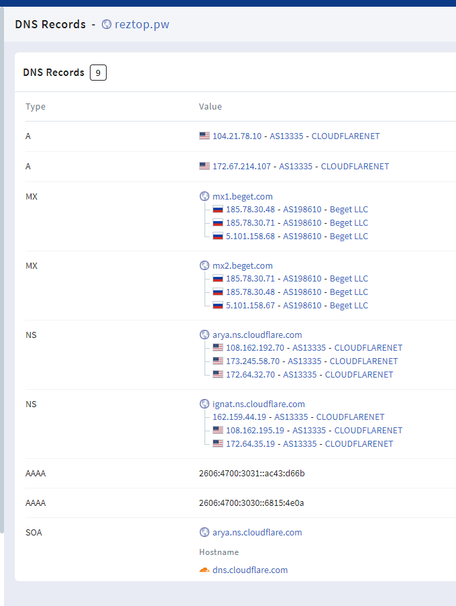456x606 pixels.
Task: Click US flag beside 108.162.195.19
Action: coord(218,430)
